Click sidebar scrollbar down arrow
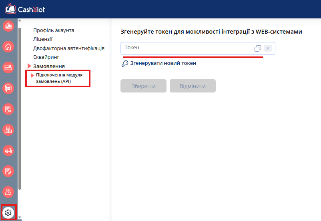Image resolution: width=321 pixels, height=221 pixels. (x=20, y=217)
